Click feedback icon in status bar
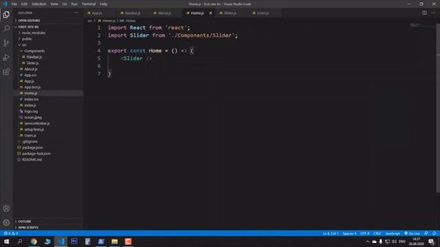This screenshot has height=247, width=440. [x=426, y=233]
